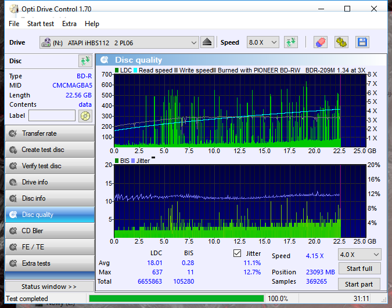Open the drive selection dropdown

[119, 42]
